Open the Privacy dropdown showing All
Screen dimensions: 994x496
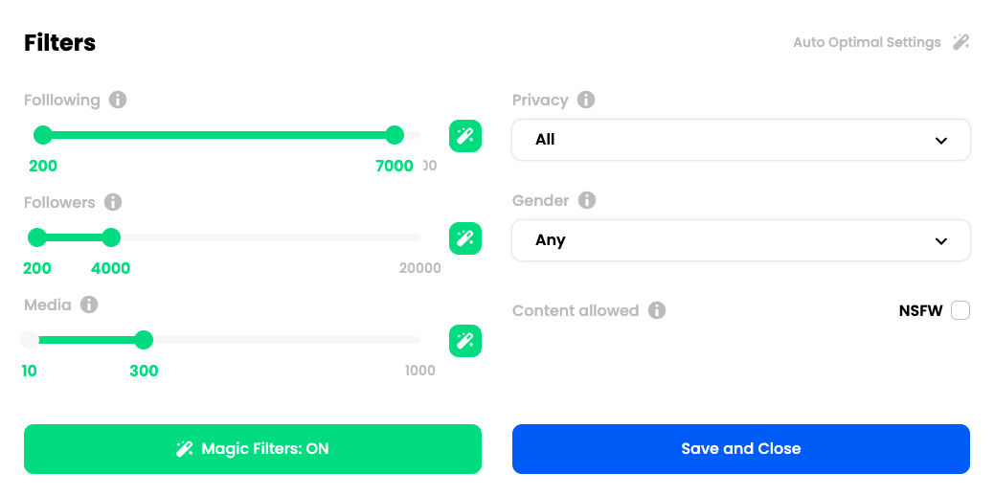click(741, 140)
